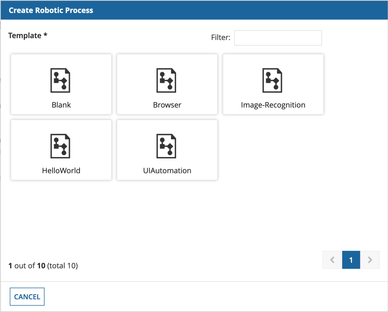Click the HelloWorld template workflow icon
388x312 pixels.
pyautogui.click(x=60, y=146)
